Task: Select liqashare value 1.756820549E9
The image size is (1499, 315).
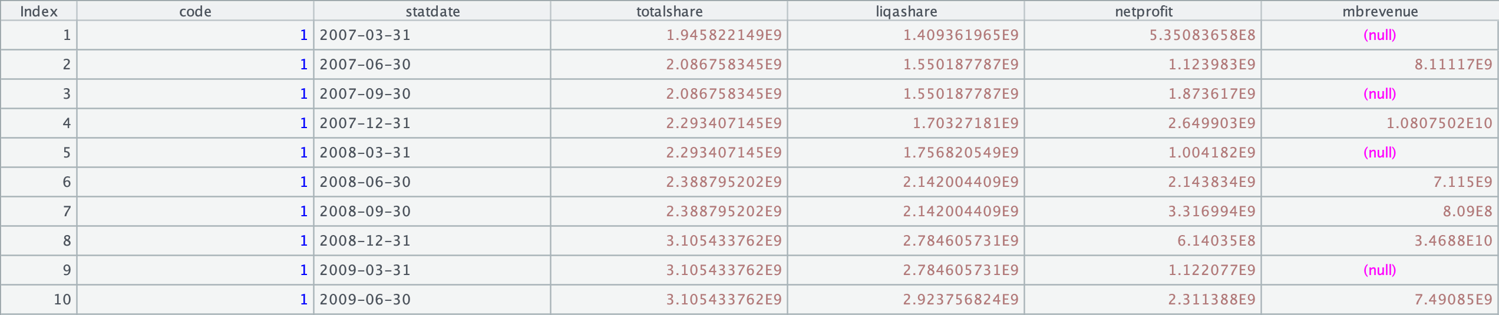Action: 906,153
